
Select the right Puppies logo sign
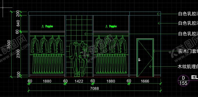[x=111, y=26]
